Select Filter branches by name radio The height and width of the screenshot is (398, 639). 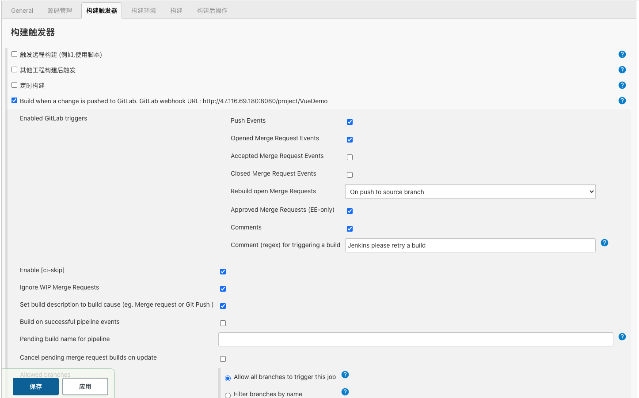(x=228, y=395)
